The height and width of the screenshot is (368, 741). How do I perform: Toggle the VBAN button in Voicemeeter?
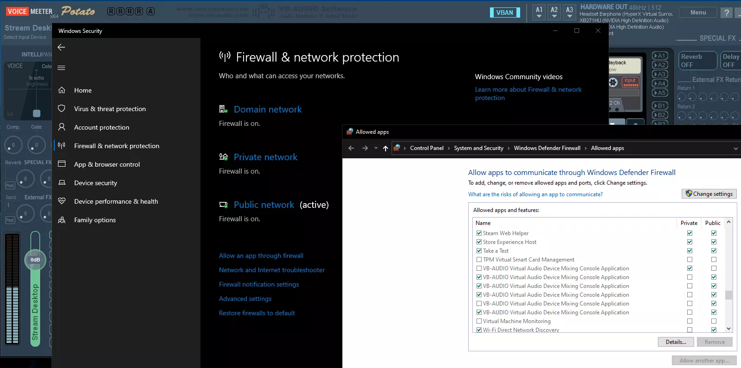tap(505, 12)
